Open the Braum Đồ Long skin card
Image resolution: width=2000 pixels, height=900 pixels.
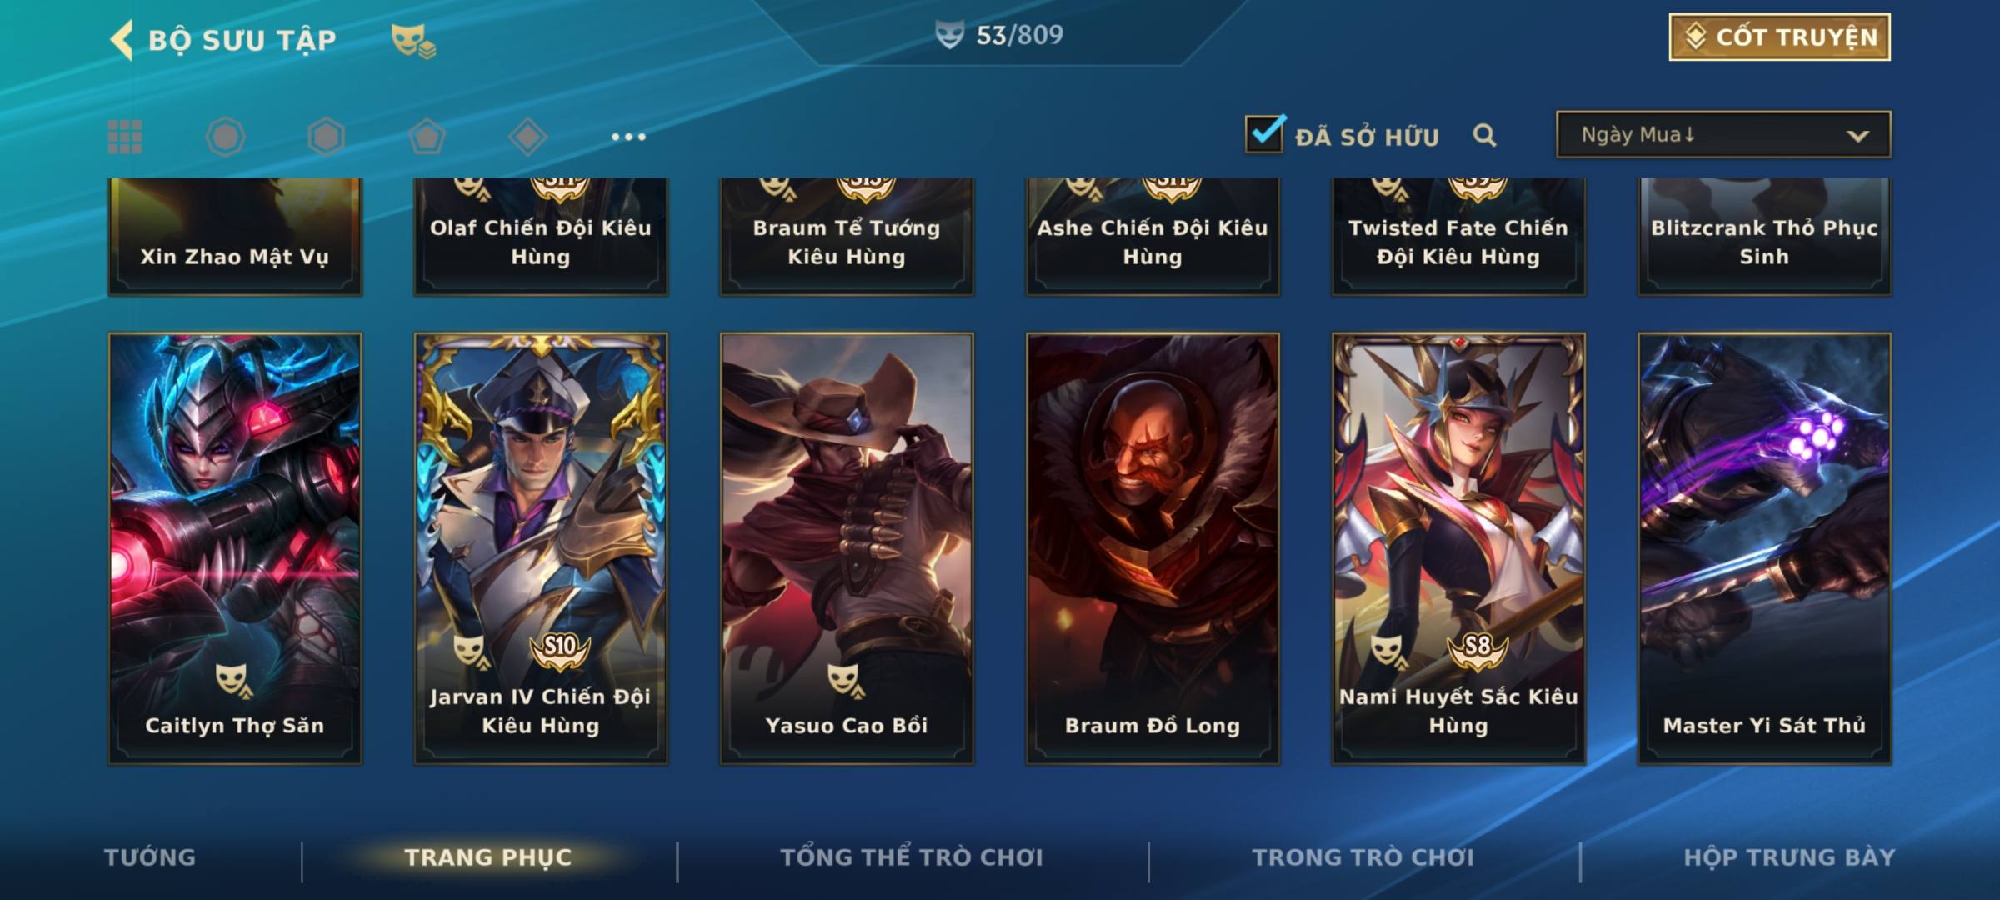pyautogui.click(x=1152, y=548)
